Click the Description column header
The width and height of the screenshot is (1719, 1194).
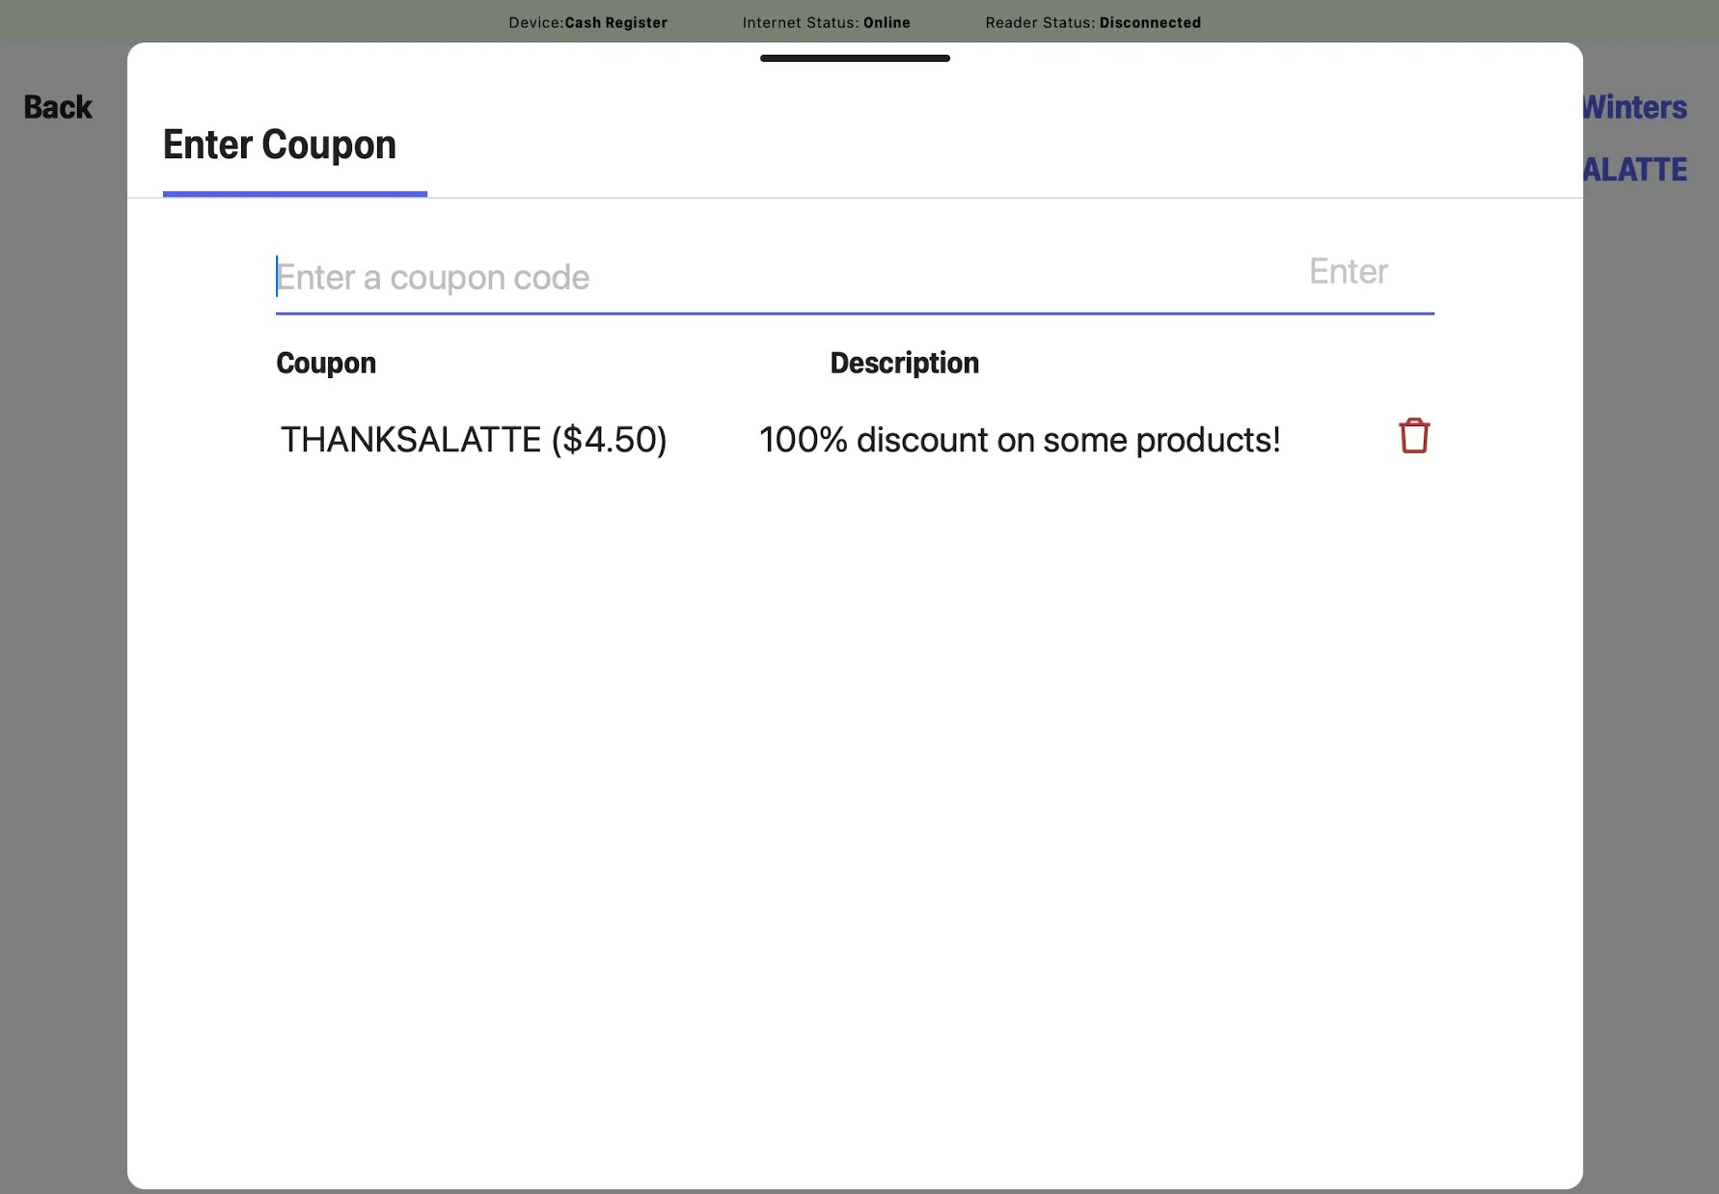point(905,363)
